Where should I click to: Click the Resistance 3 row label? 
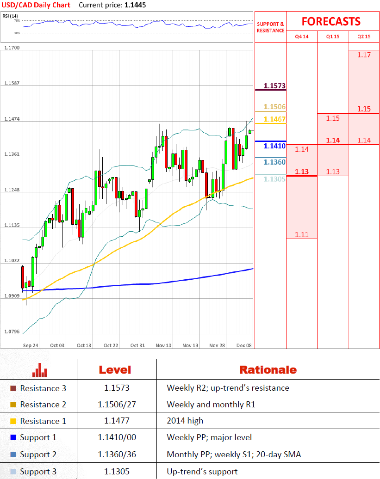point(43,388)
